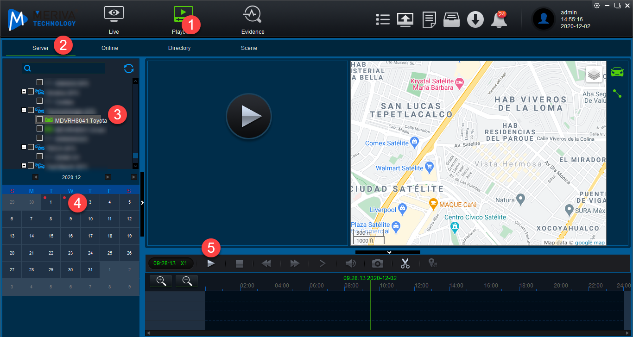The height and width of the screenshot is (337, 633).
Task: Open the download manager icon
Action: pyautogui.click(x=475, y=19)
